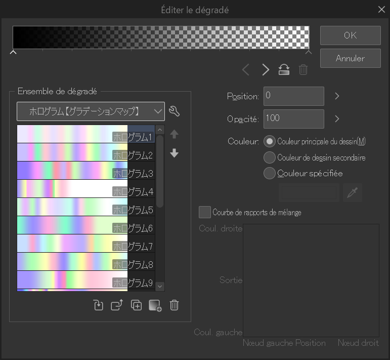Select the ホログラム3 gradient in the list

pyautogui.click(x=85, y=171)
